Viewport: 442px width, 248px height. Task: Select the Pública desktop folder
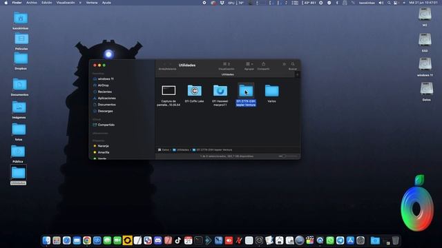pyautogui.click(x=18, y=152)
